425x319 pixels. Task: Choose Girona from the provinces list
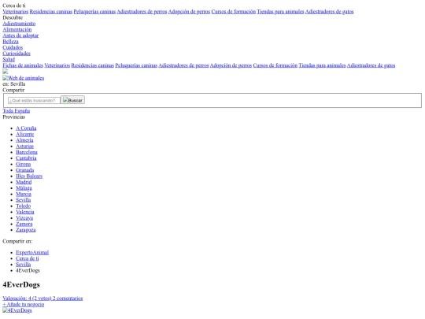(24, 164)
